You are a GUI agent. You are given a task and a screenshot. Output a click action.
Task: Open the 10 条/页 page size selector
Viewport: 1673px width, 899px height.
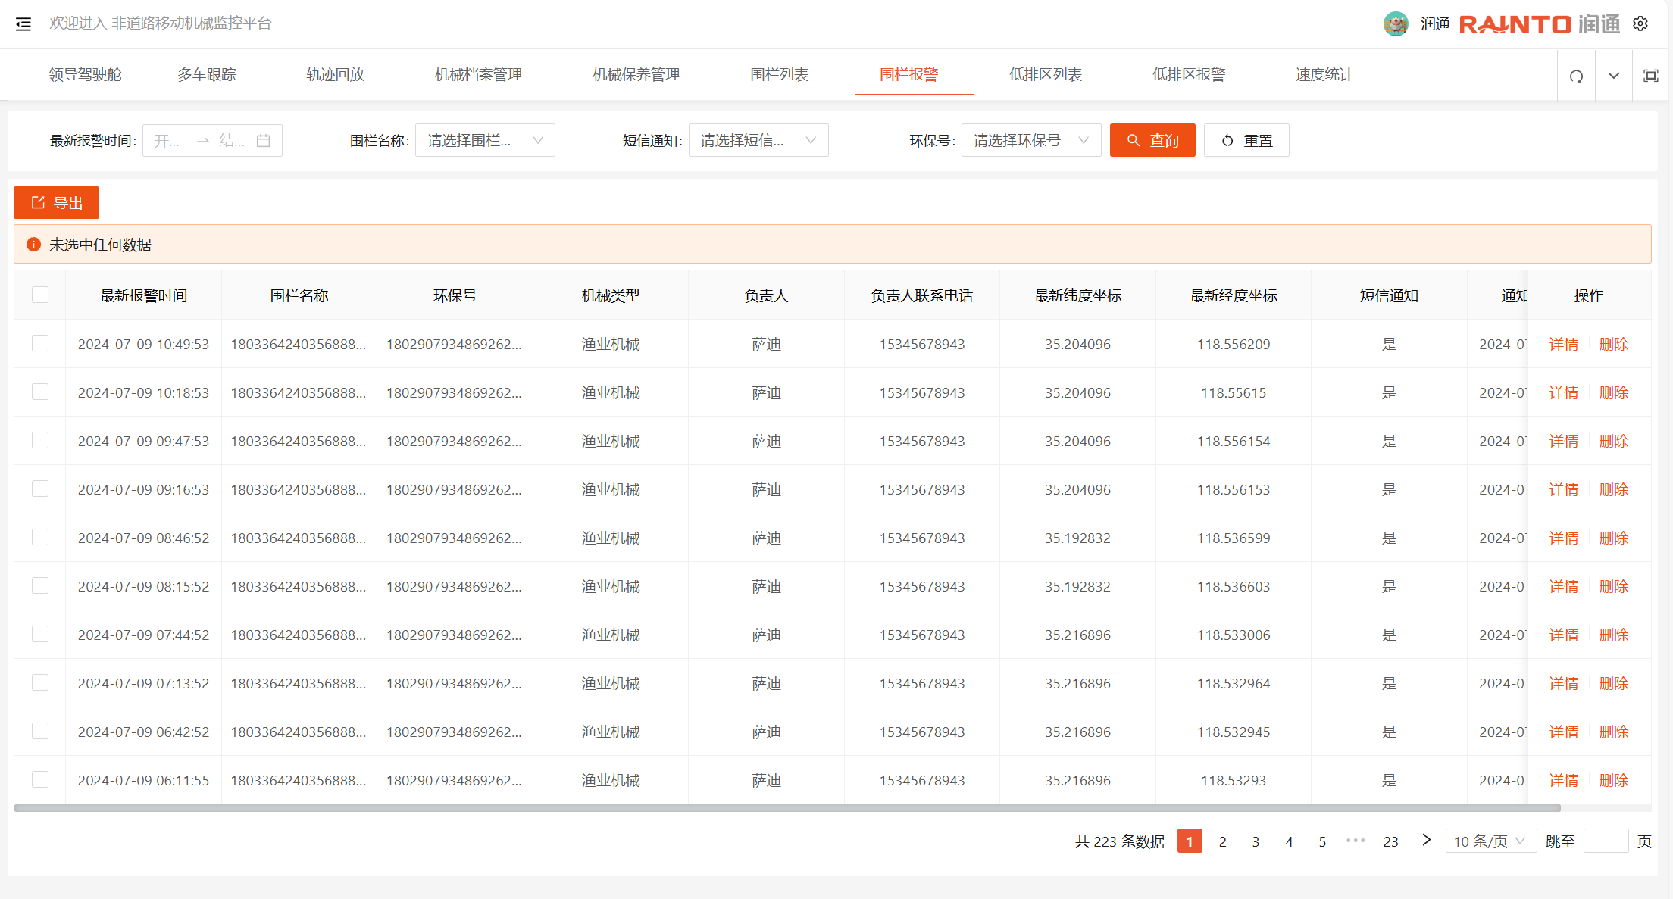[x=1490, y=841]
